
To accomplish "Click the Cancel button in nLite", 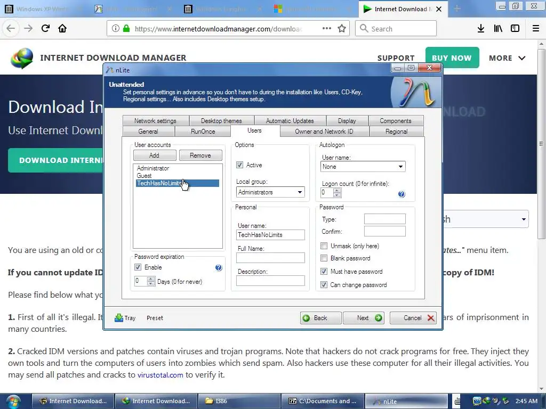I will click(x=413, y=318).
